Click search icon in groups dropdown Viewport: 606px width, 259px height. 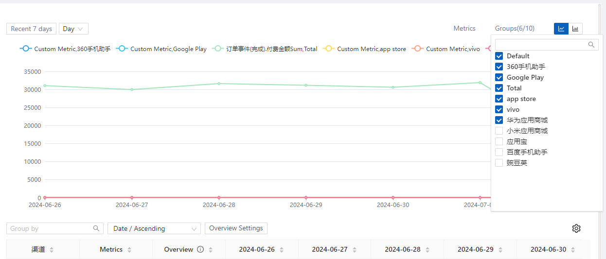[x=591, y=45]
